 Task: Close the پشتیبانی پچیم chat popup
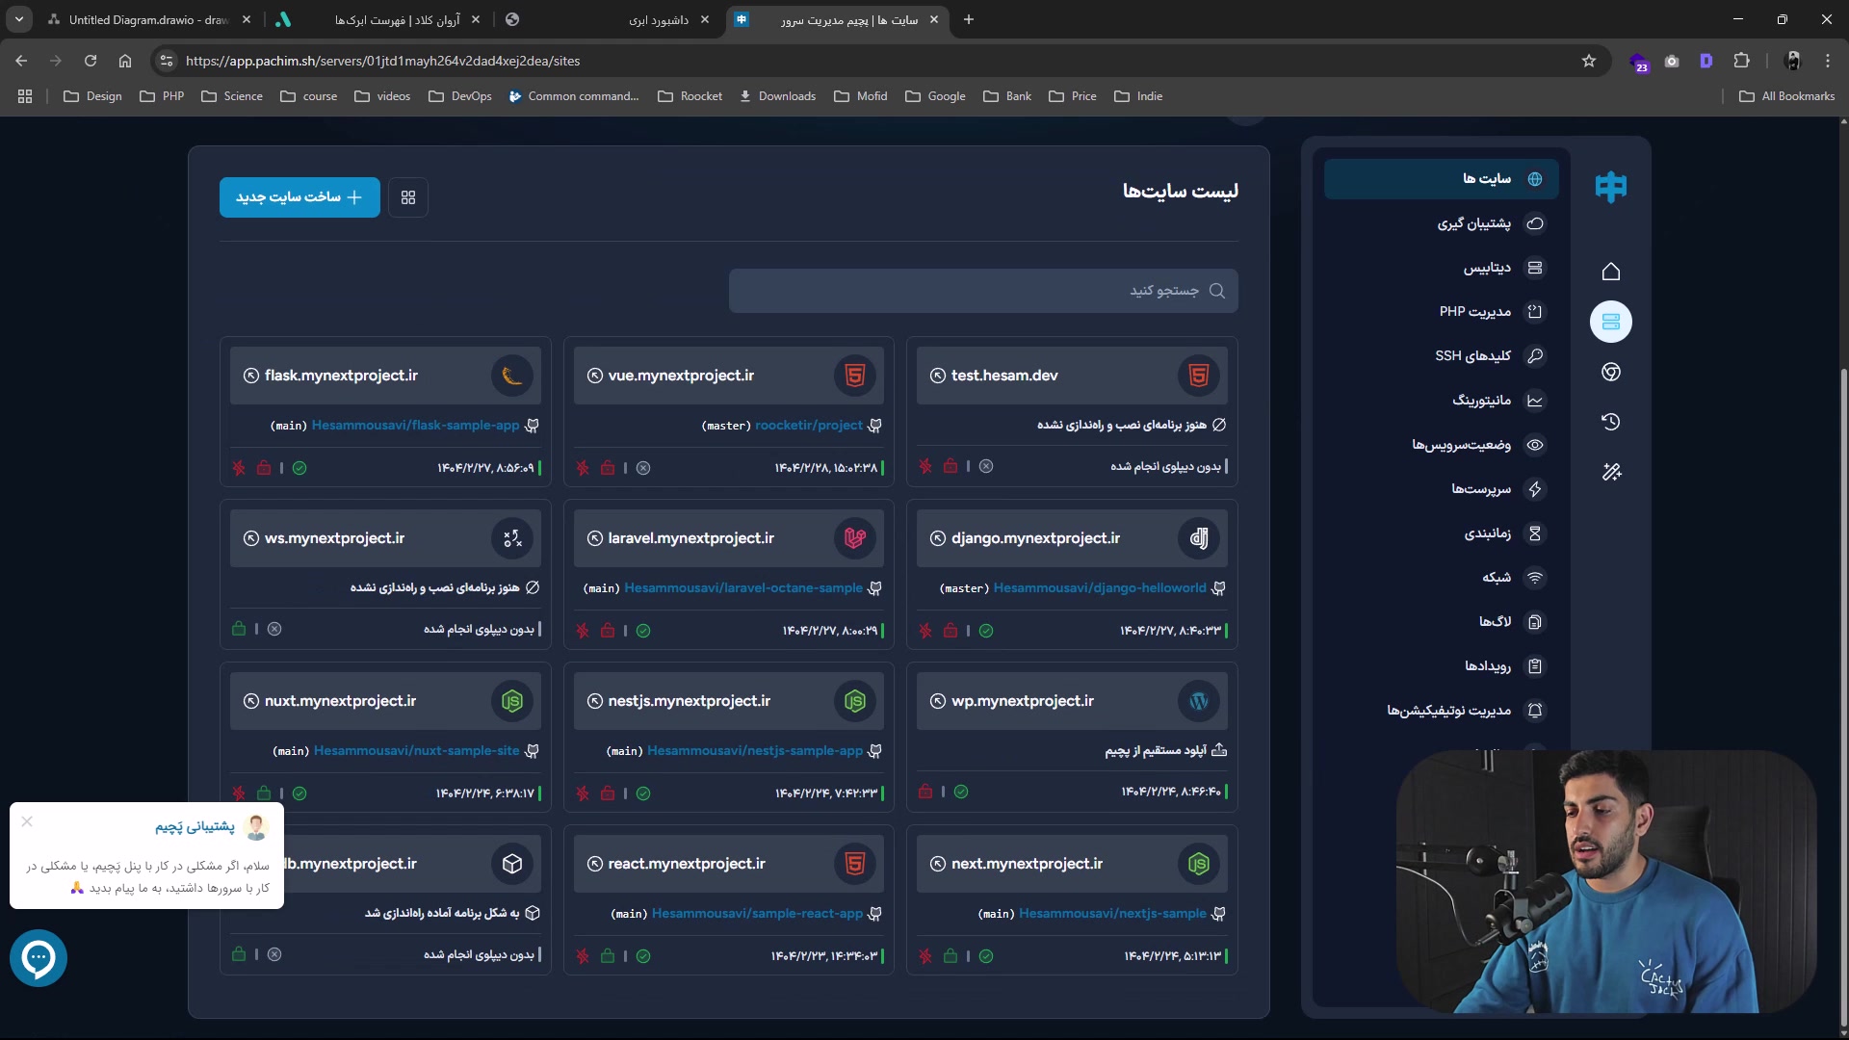pyautogui.click(x=27, y=821)
